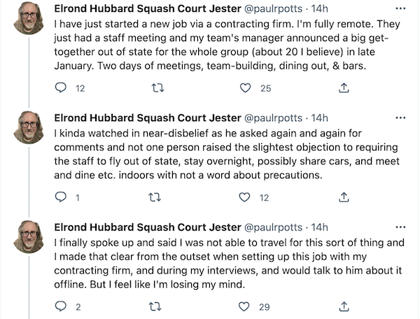Reply to the near-disbelief tweet
420x319 pixels.
60,197
